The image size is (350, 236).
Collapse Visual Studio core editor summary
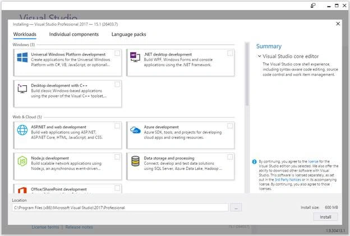pyautogui.click(x=259, y=56)
